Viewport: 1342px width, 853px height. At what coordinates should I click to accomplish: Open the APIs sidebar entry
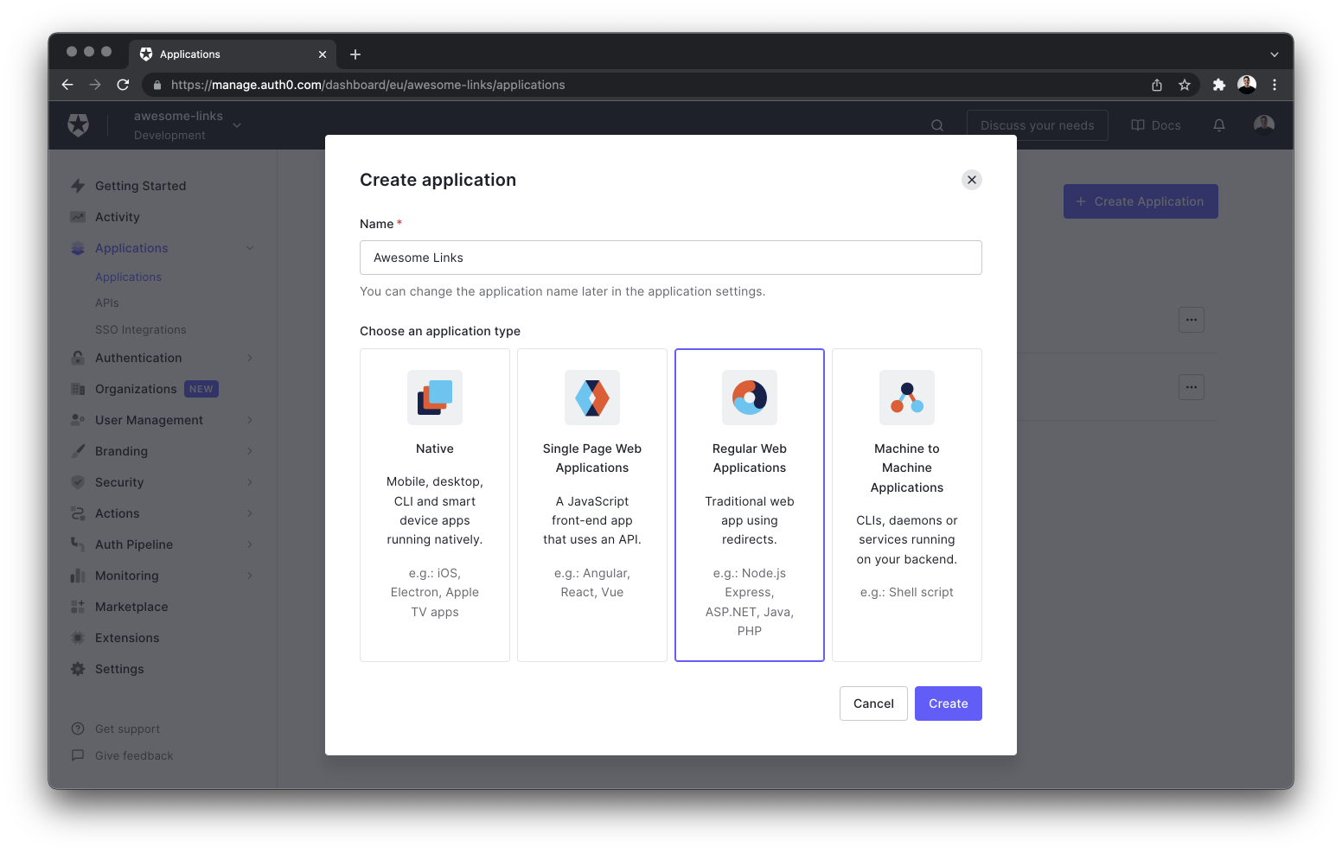click(x=106, y=302)
